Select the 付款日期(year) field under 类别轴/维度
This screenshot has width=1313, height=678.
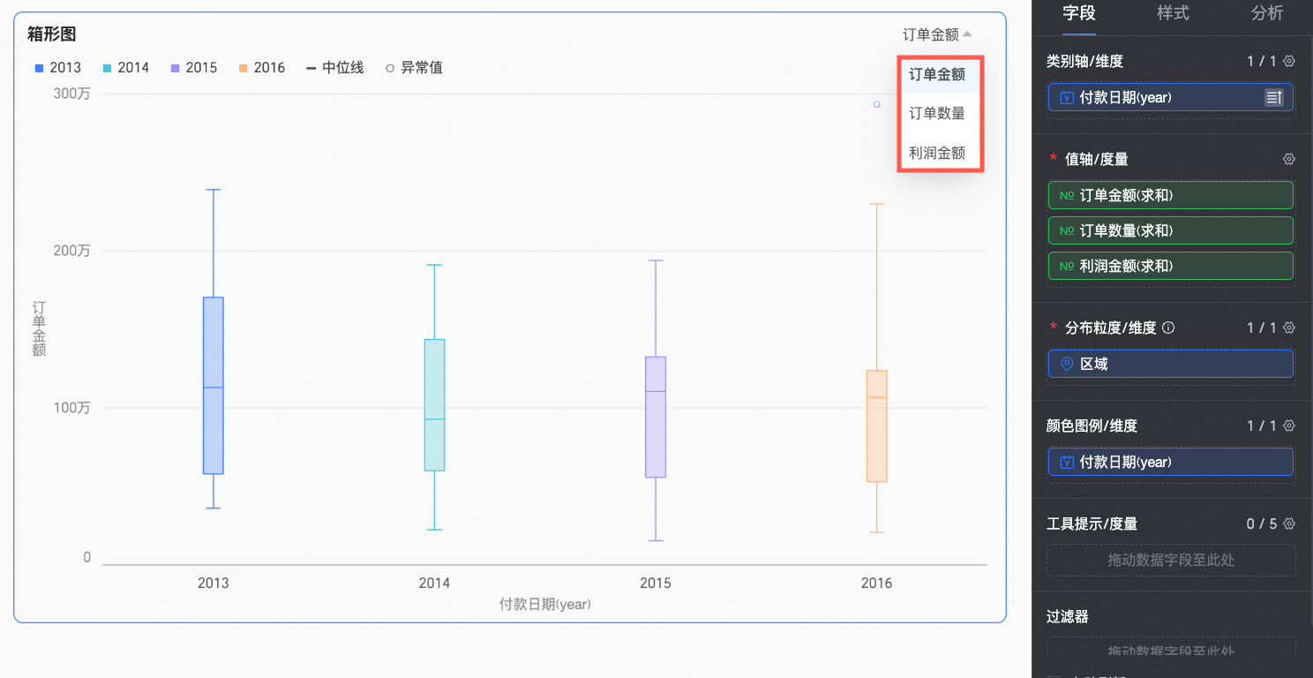coord(1170,97)
